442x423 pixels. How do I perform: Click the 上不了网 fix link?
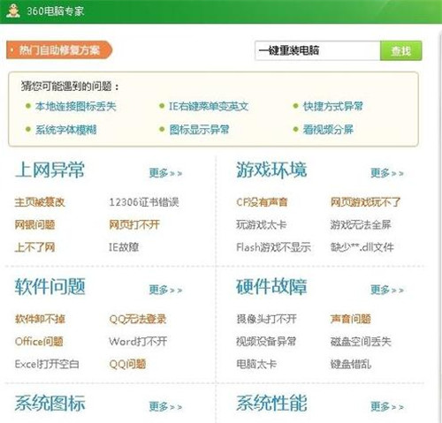(x=34, y=247)
